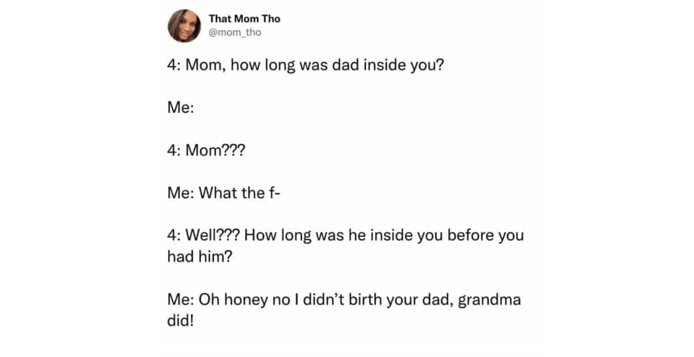Viewport: 694px width, 357px height.
Task: Select the word "honey" in the last reply
Action: [x=246, y=299]
